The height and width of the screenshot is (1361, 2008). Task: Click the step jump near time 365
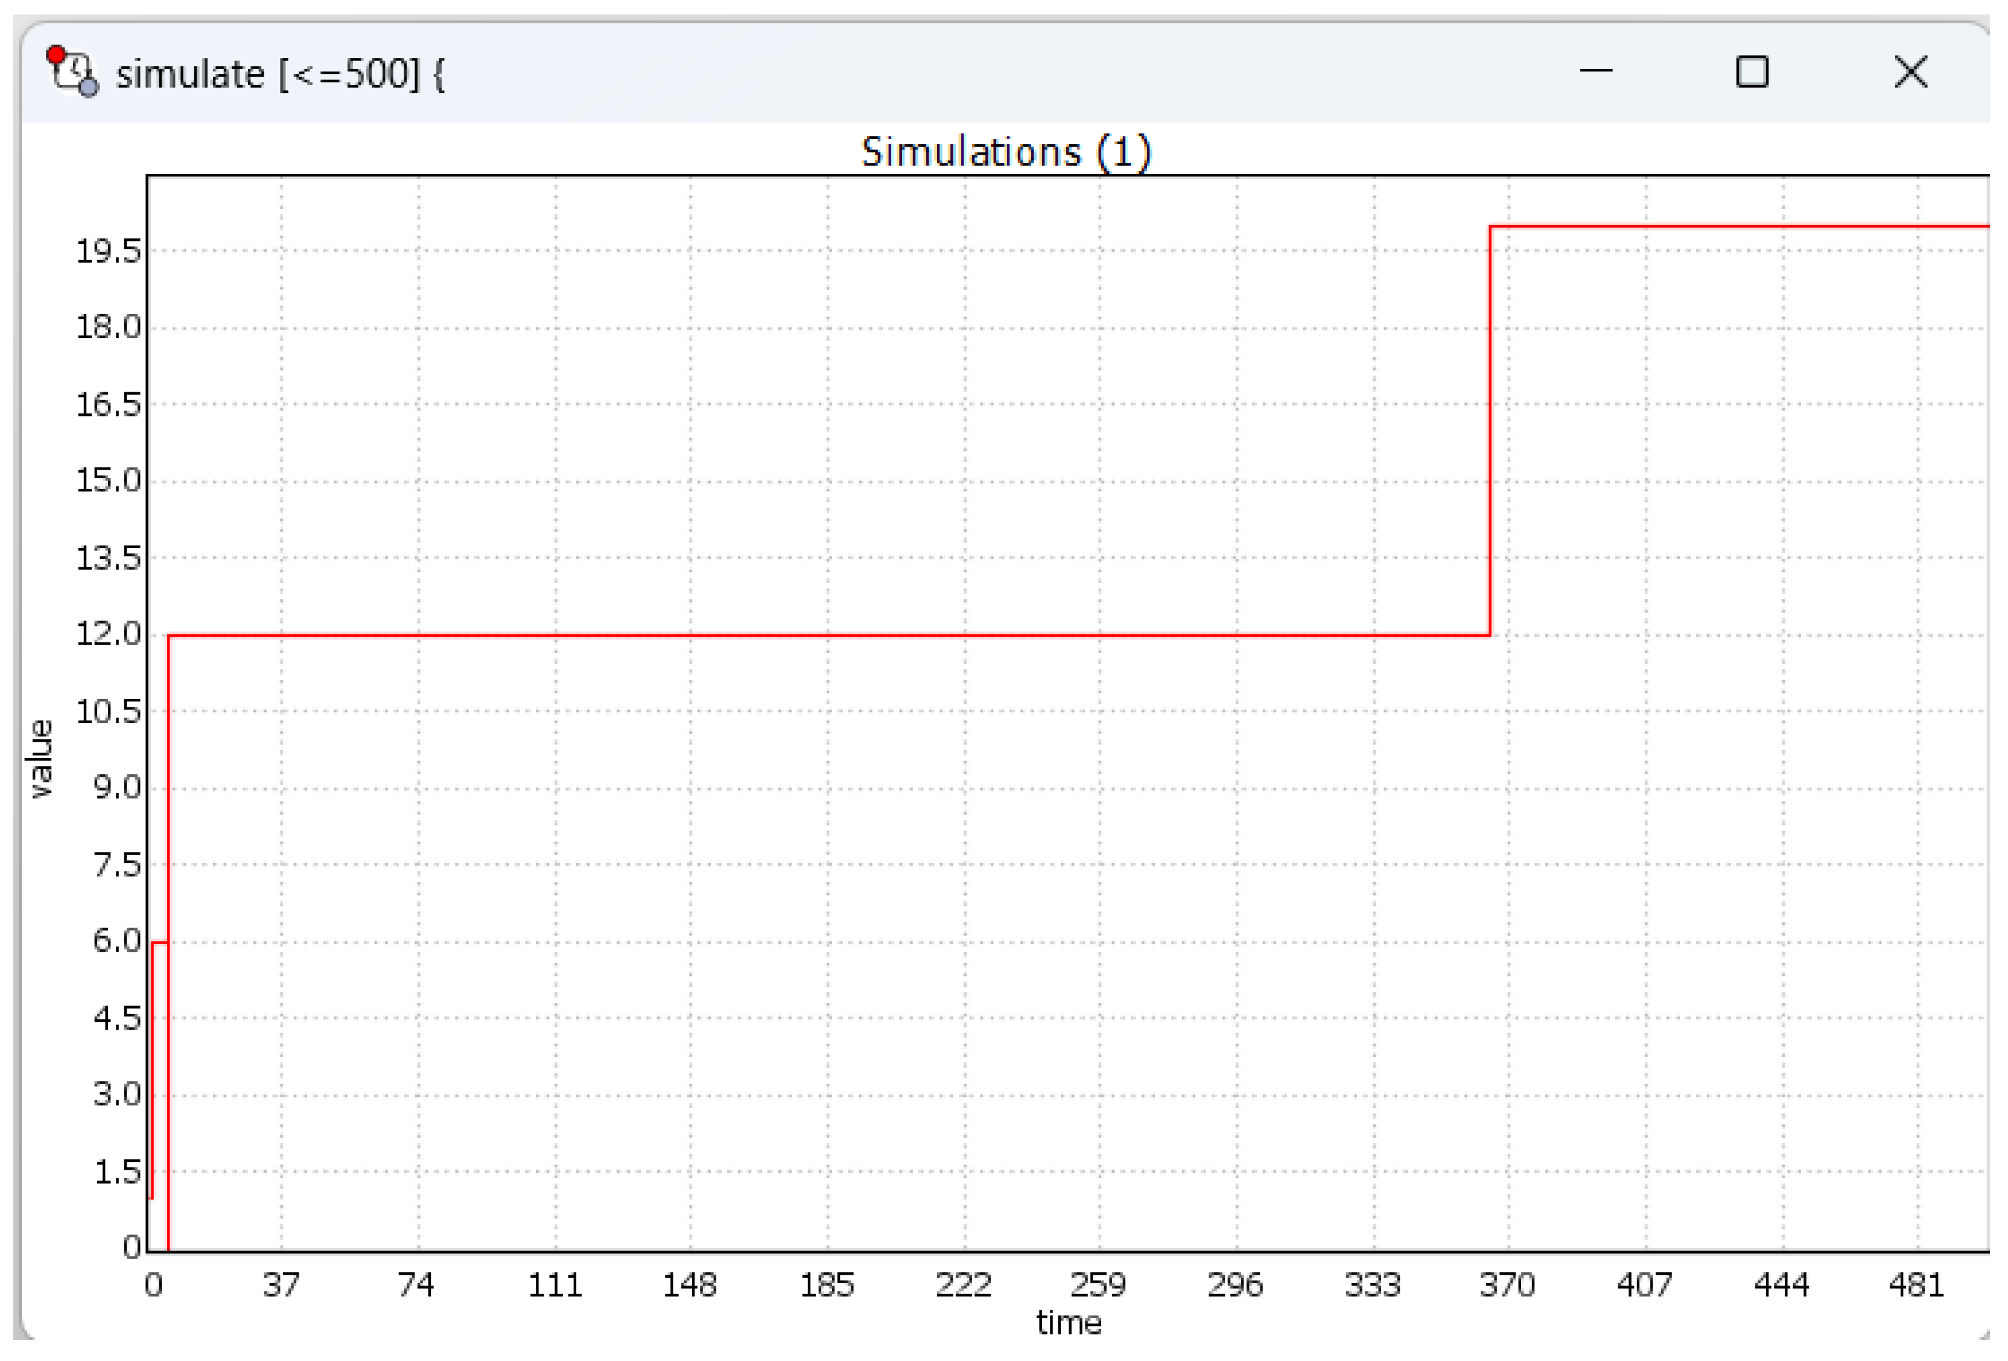tap(1489, 432)
